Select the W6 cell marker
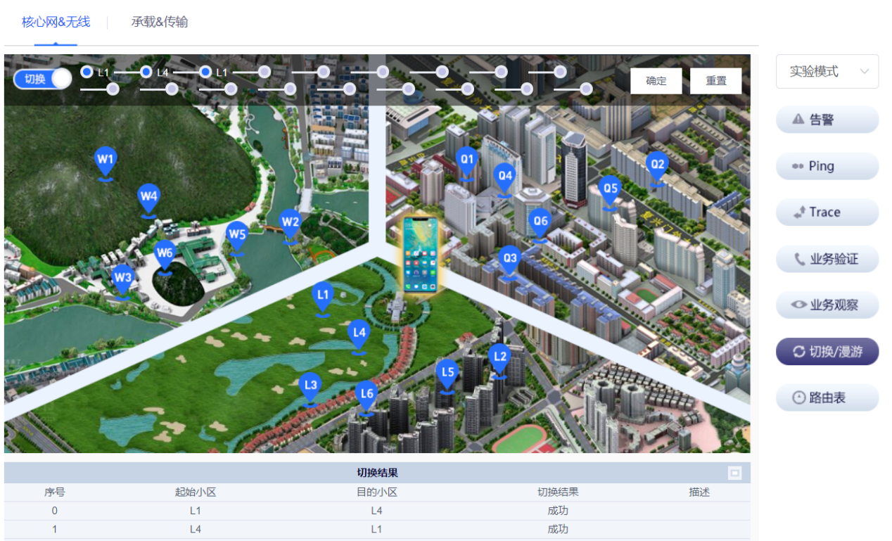Viewport: 892px width, 541px height. tap(165, 254)
